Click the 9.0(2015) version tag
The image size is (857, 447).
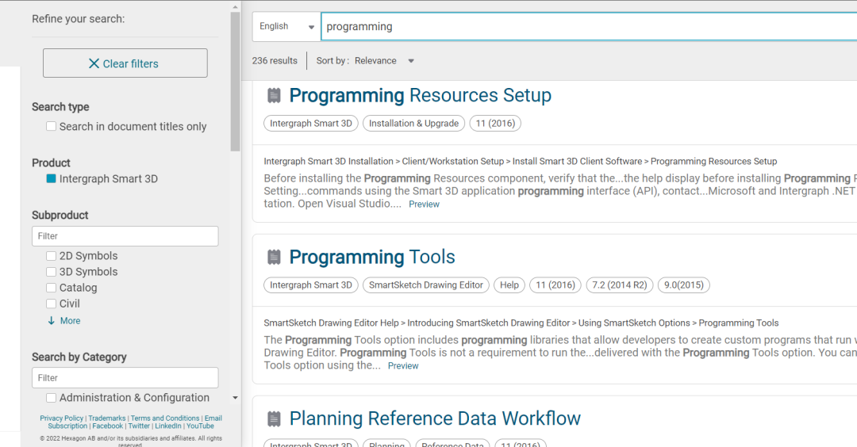(x=684, y=285)
